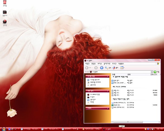The height and width of the screenshot is (131, 164).
Task: Click the scrollbar left arrow
Action: click(x=112, y=122)
